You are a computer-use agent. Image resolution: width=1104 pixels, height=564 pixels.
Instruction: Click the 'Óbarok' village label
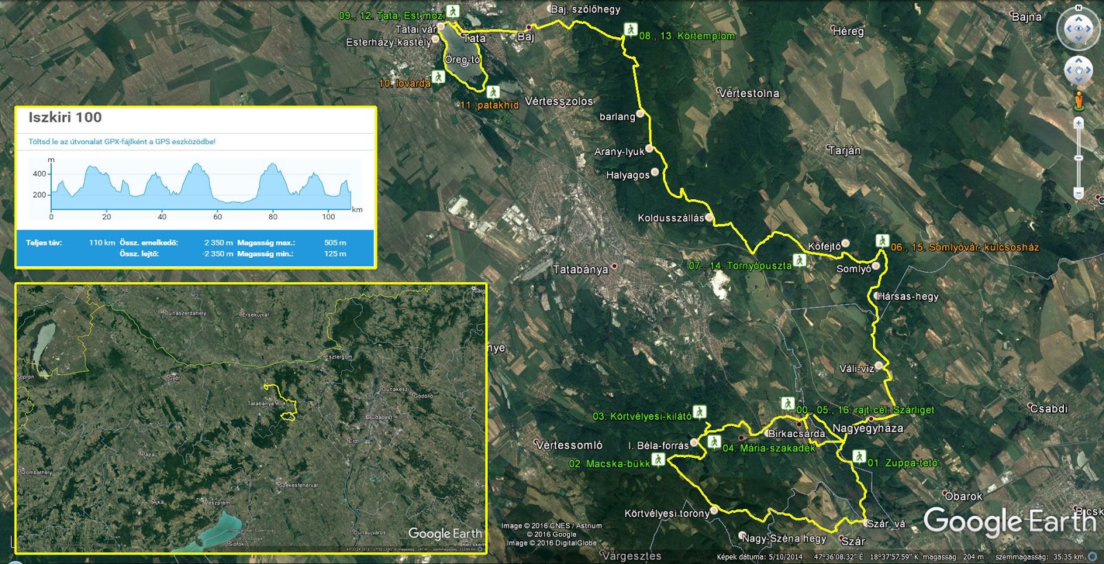point(963,496)
